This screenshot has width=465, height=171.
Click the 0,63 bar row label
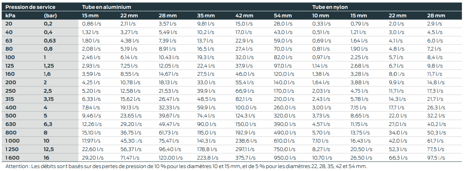(50, 40)
